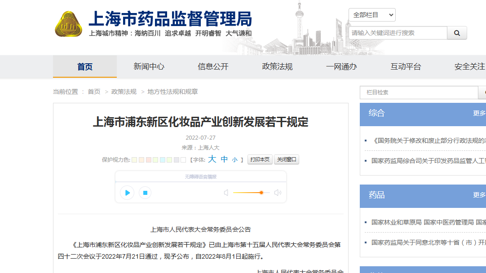This screenshot has width=486, height=273.
Task: Set font size to large (大)
Action: [212, 159]
